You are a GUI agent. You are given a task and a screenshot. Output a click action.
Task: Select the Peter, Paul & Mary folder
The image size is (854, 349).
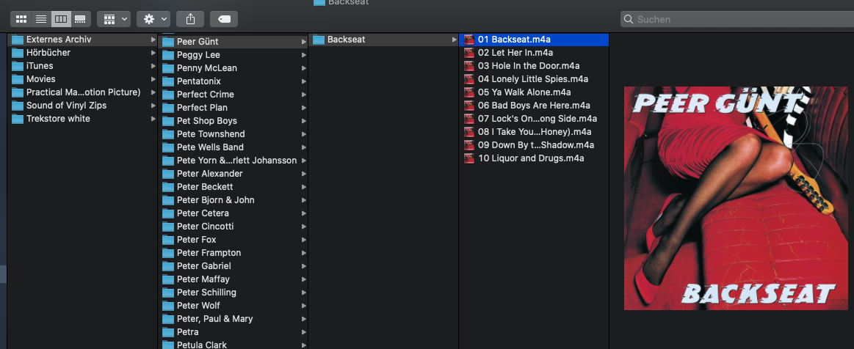click(233, 318)
